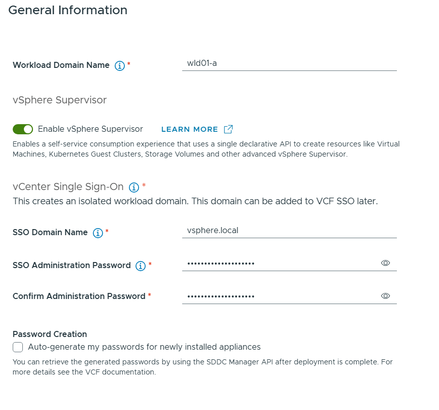Image resolution: width=439 pixels, height=410 pixels.
Task: Reveal SSO Administration Password with eye icon
Action: pos(385,263)
